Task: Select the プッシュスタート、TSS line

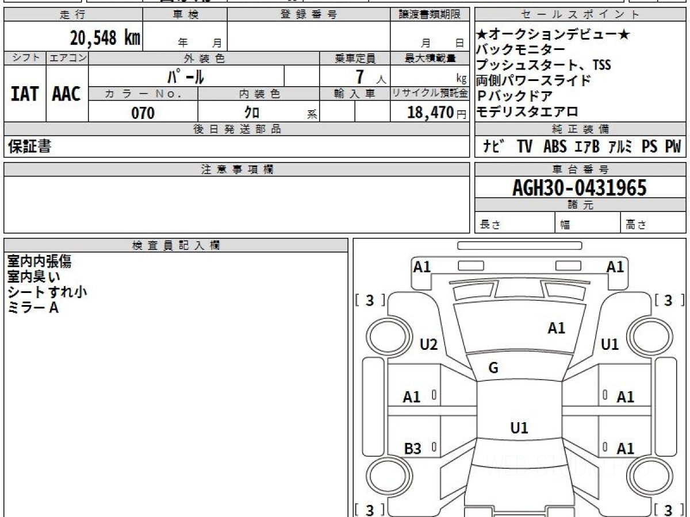Action: (543, 65)
